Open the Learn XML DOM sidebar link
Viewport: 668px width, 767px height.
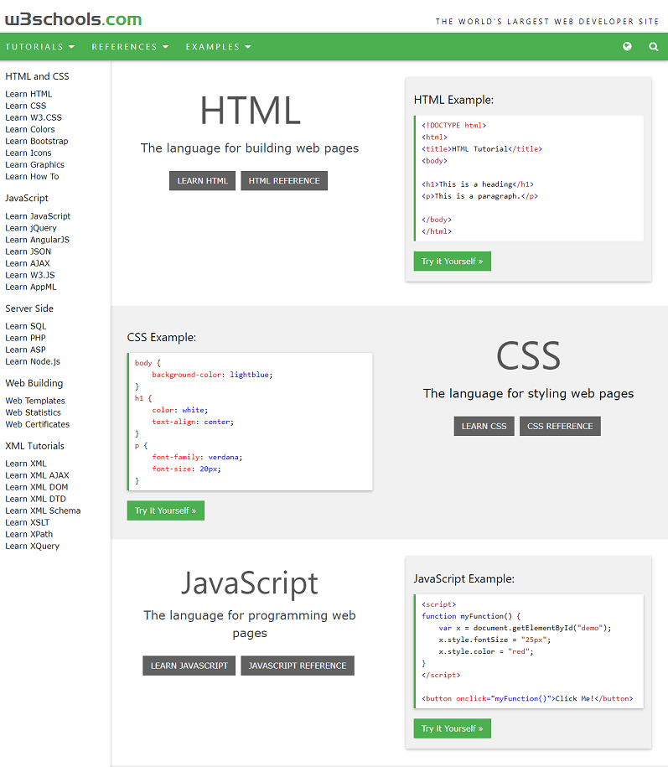37,487
